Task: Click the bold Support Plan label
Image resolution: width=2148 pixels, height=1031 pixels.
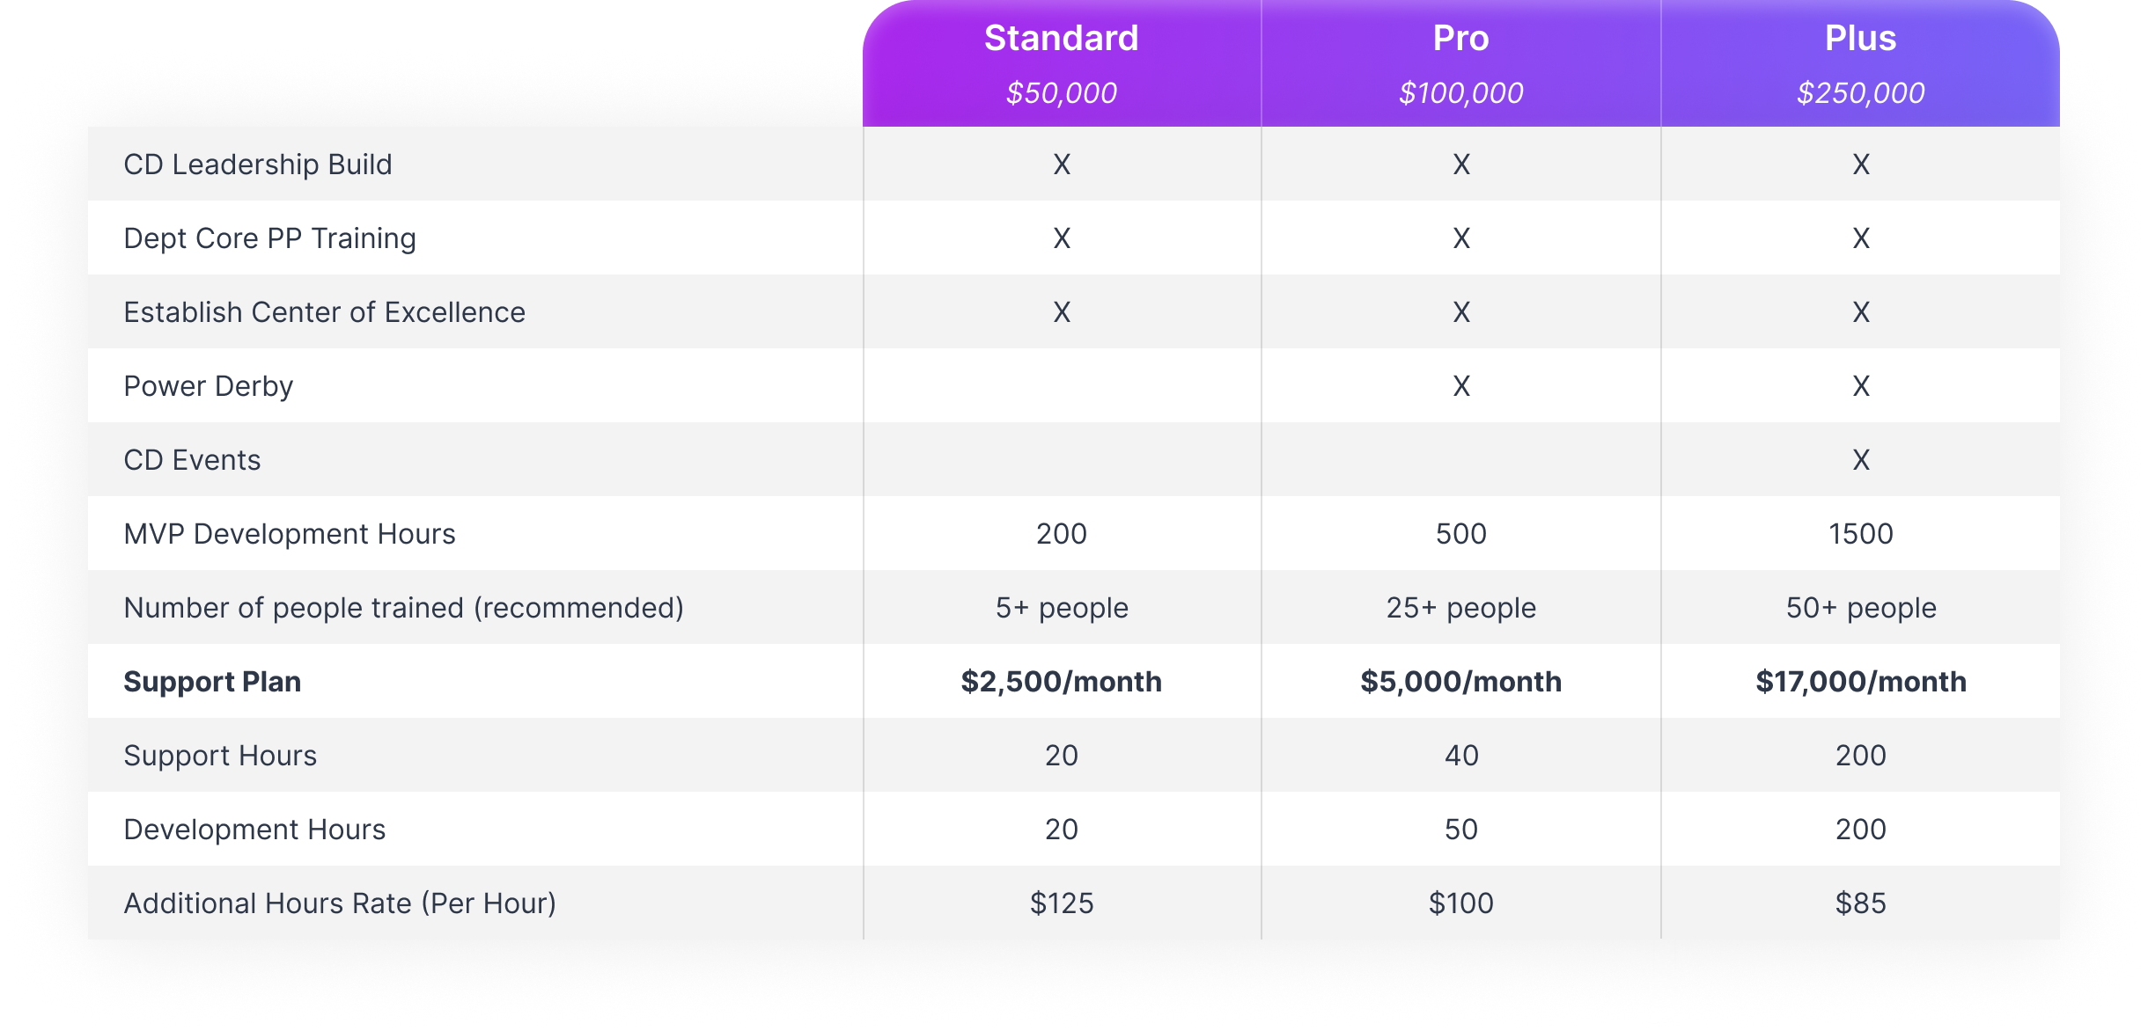Action: pyautogui.click(x=212, y=681)
